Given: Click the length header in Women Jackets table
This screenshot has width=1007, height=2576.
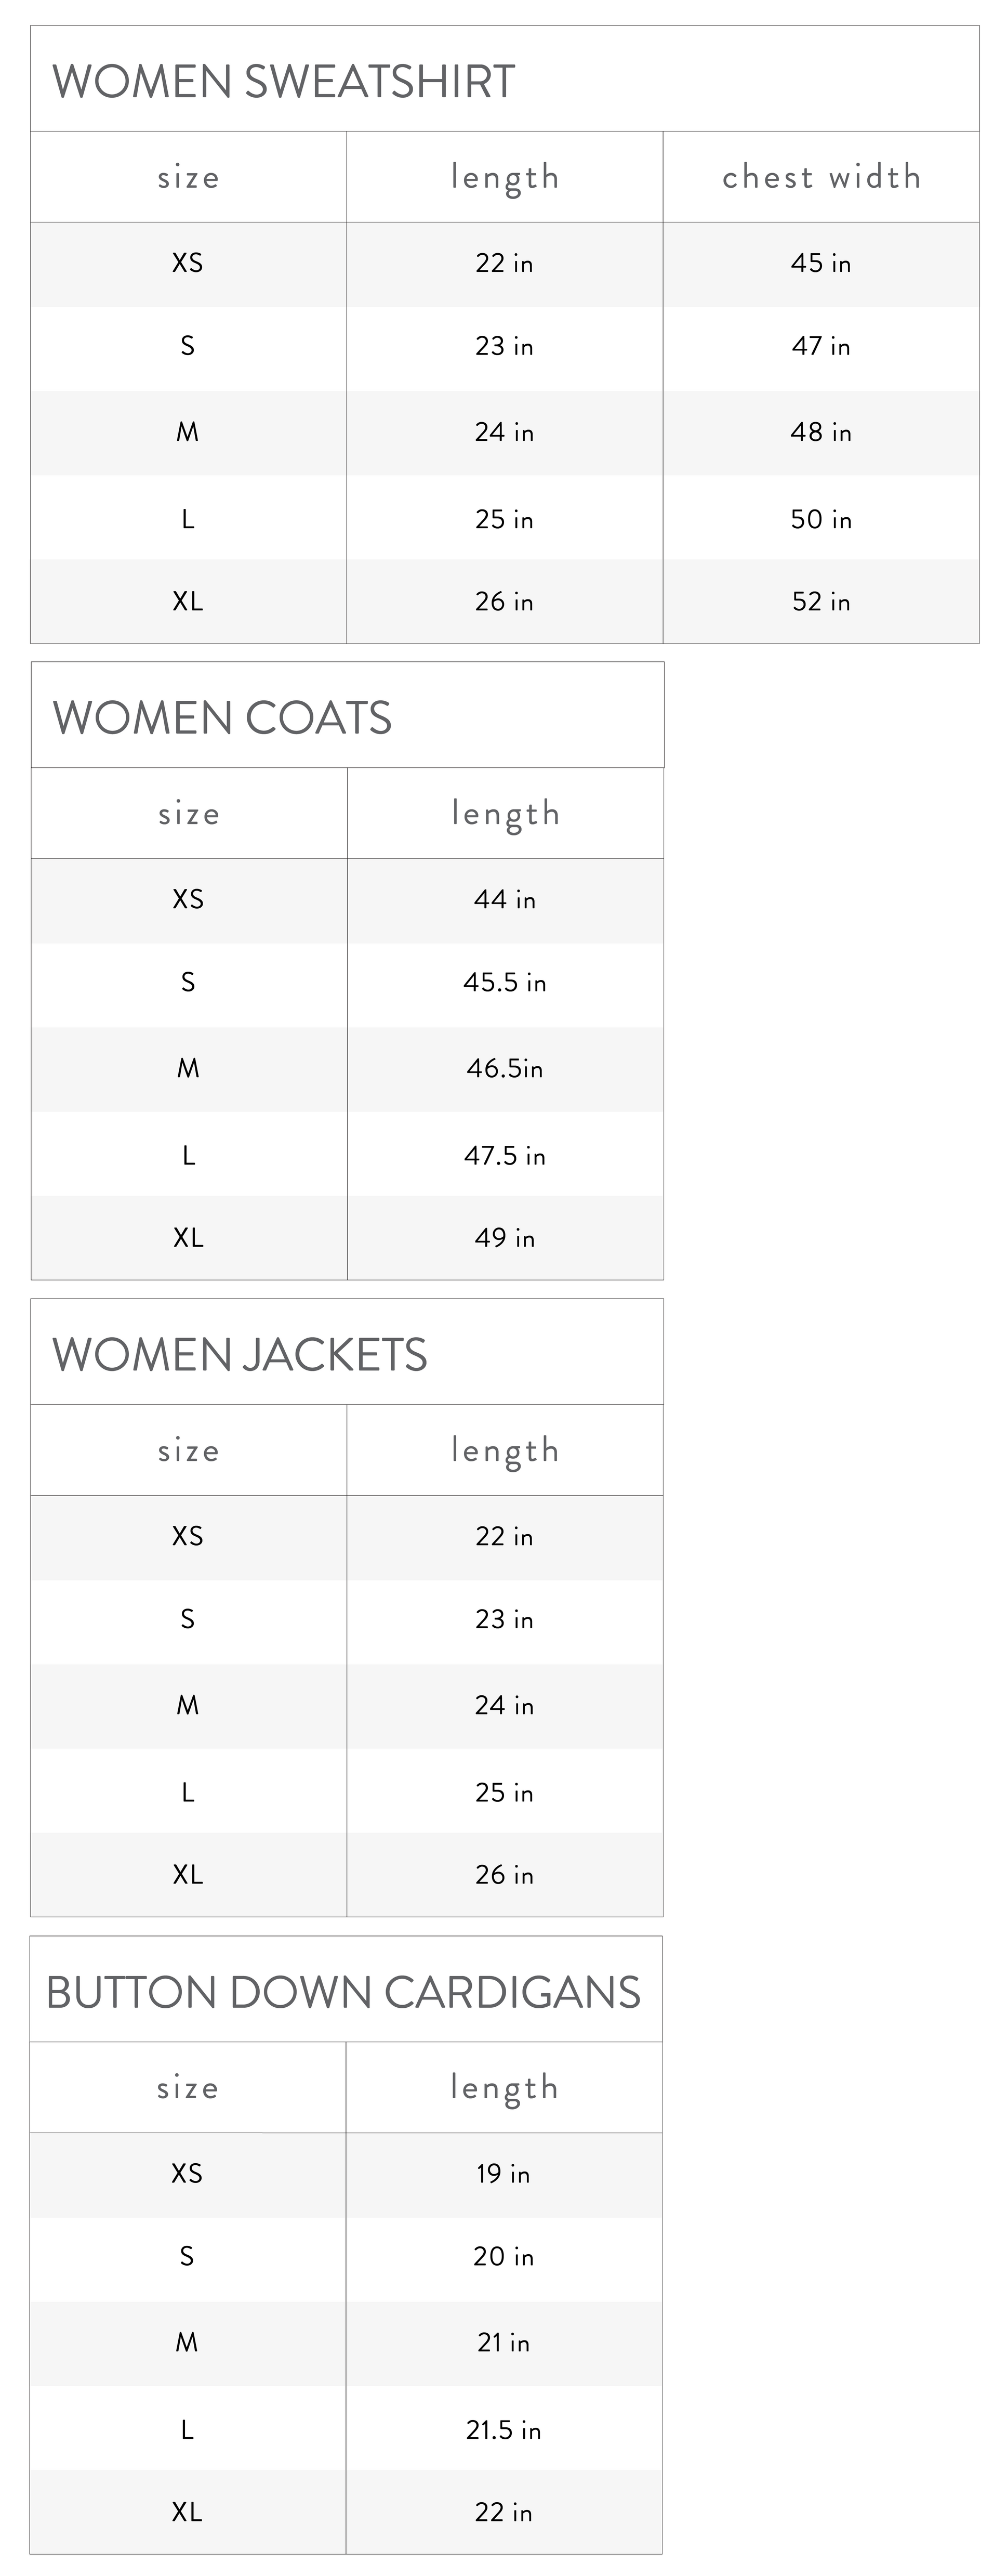Looking at the screenshot, I should pyautogui.click(x=505, y=1451).
